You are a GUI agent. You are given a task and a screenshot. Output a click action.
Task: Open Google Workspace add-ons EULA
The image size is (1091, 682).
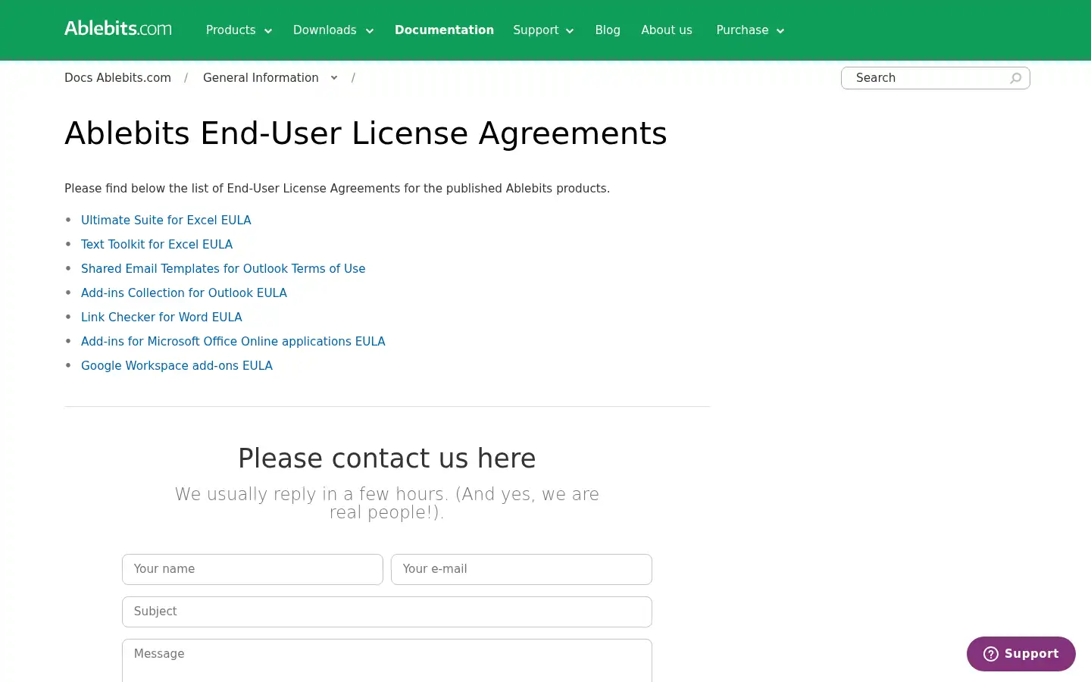click(177, 366)
